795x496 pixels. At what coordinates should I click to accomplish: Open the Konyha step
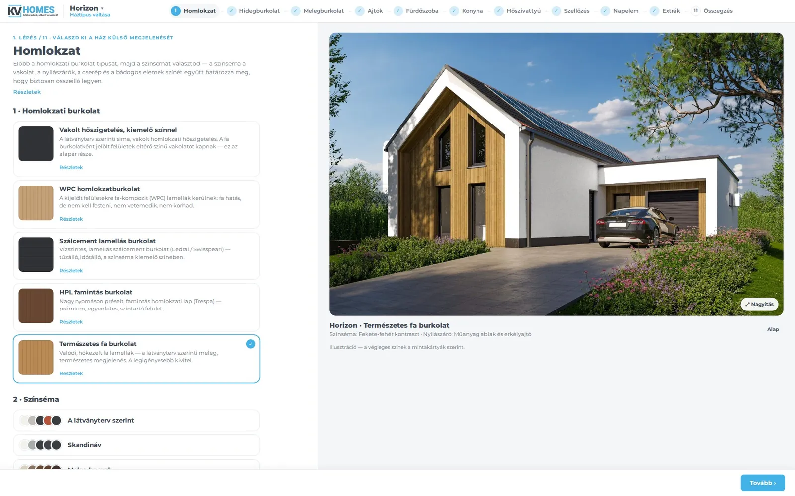pyautogui.click(x=467, y=11)
